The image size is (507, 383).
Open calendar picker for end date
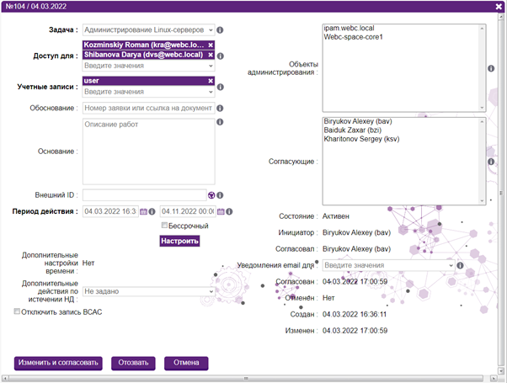click(x=221, y=211)
